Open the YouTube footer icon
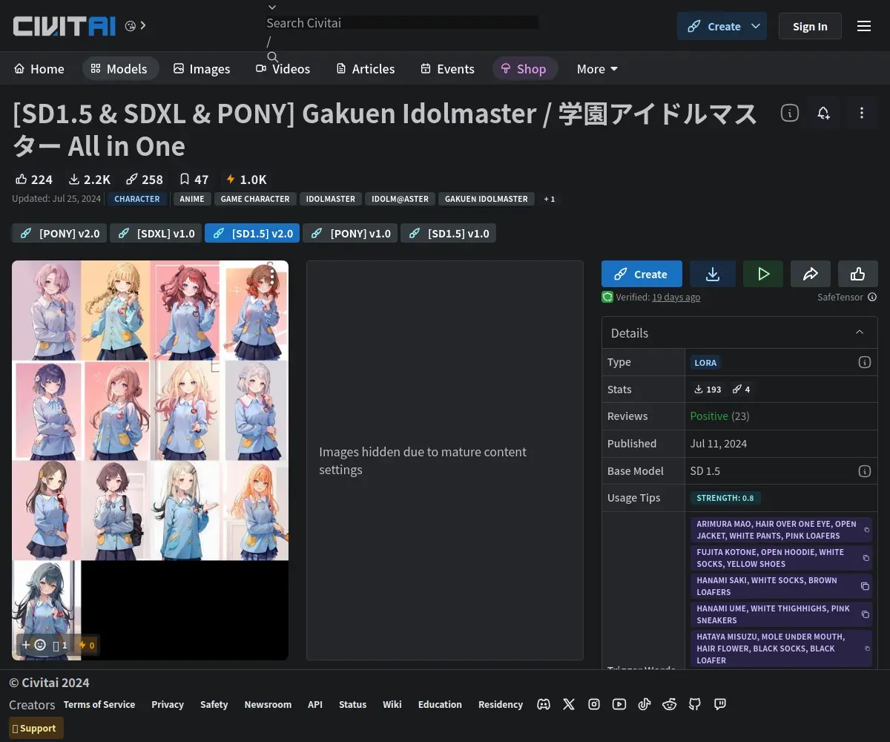Screen dimensions: 890x742 point(619,704)
